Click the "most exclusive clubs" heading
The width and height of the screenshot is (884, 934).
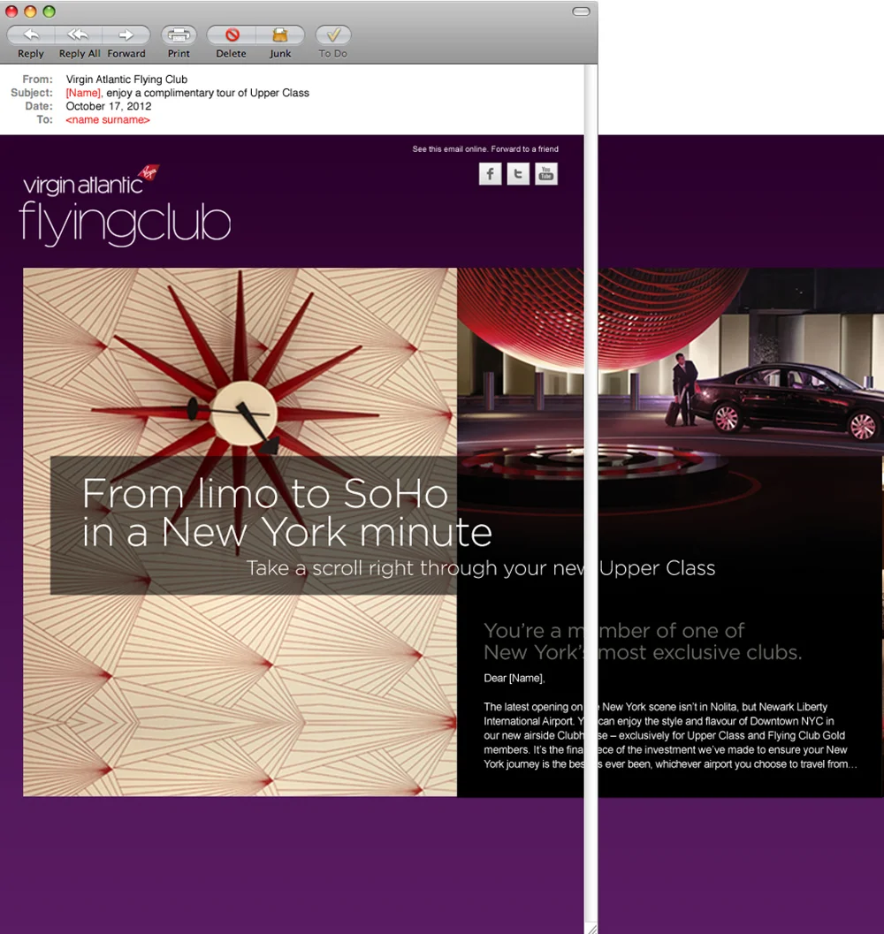pos(643,642)
